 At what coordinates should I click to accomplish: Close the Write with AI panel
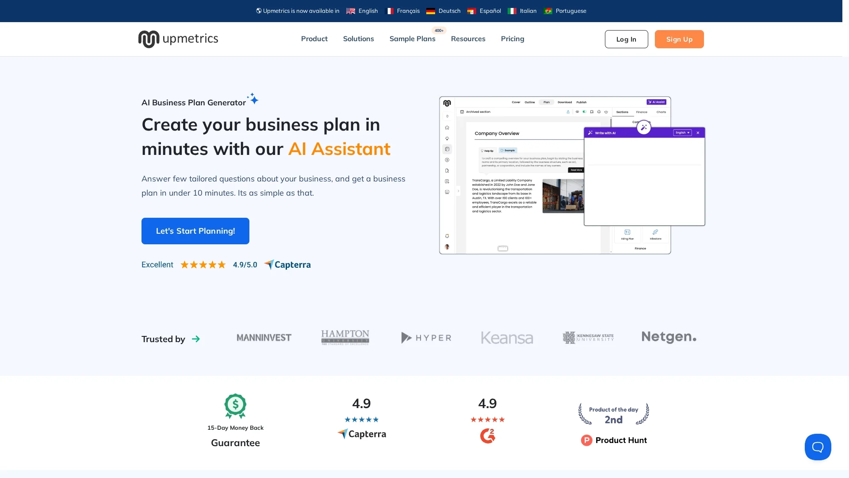coord(698,133)
